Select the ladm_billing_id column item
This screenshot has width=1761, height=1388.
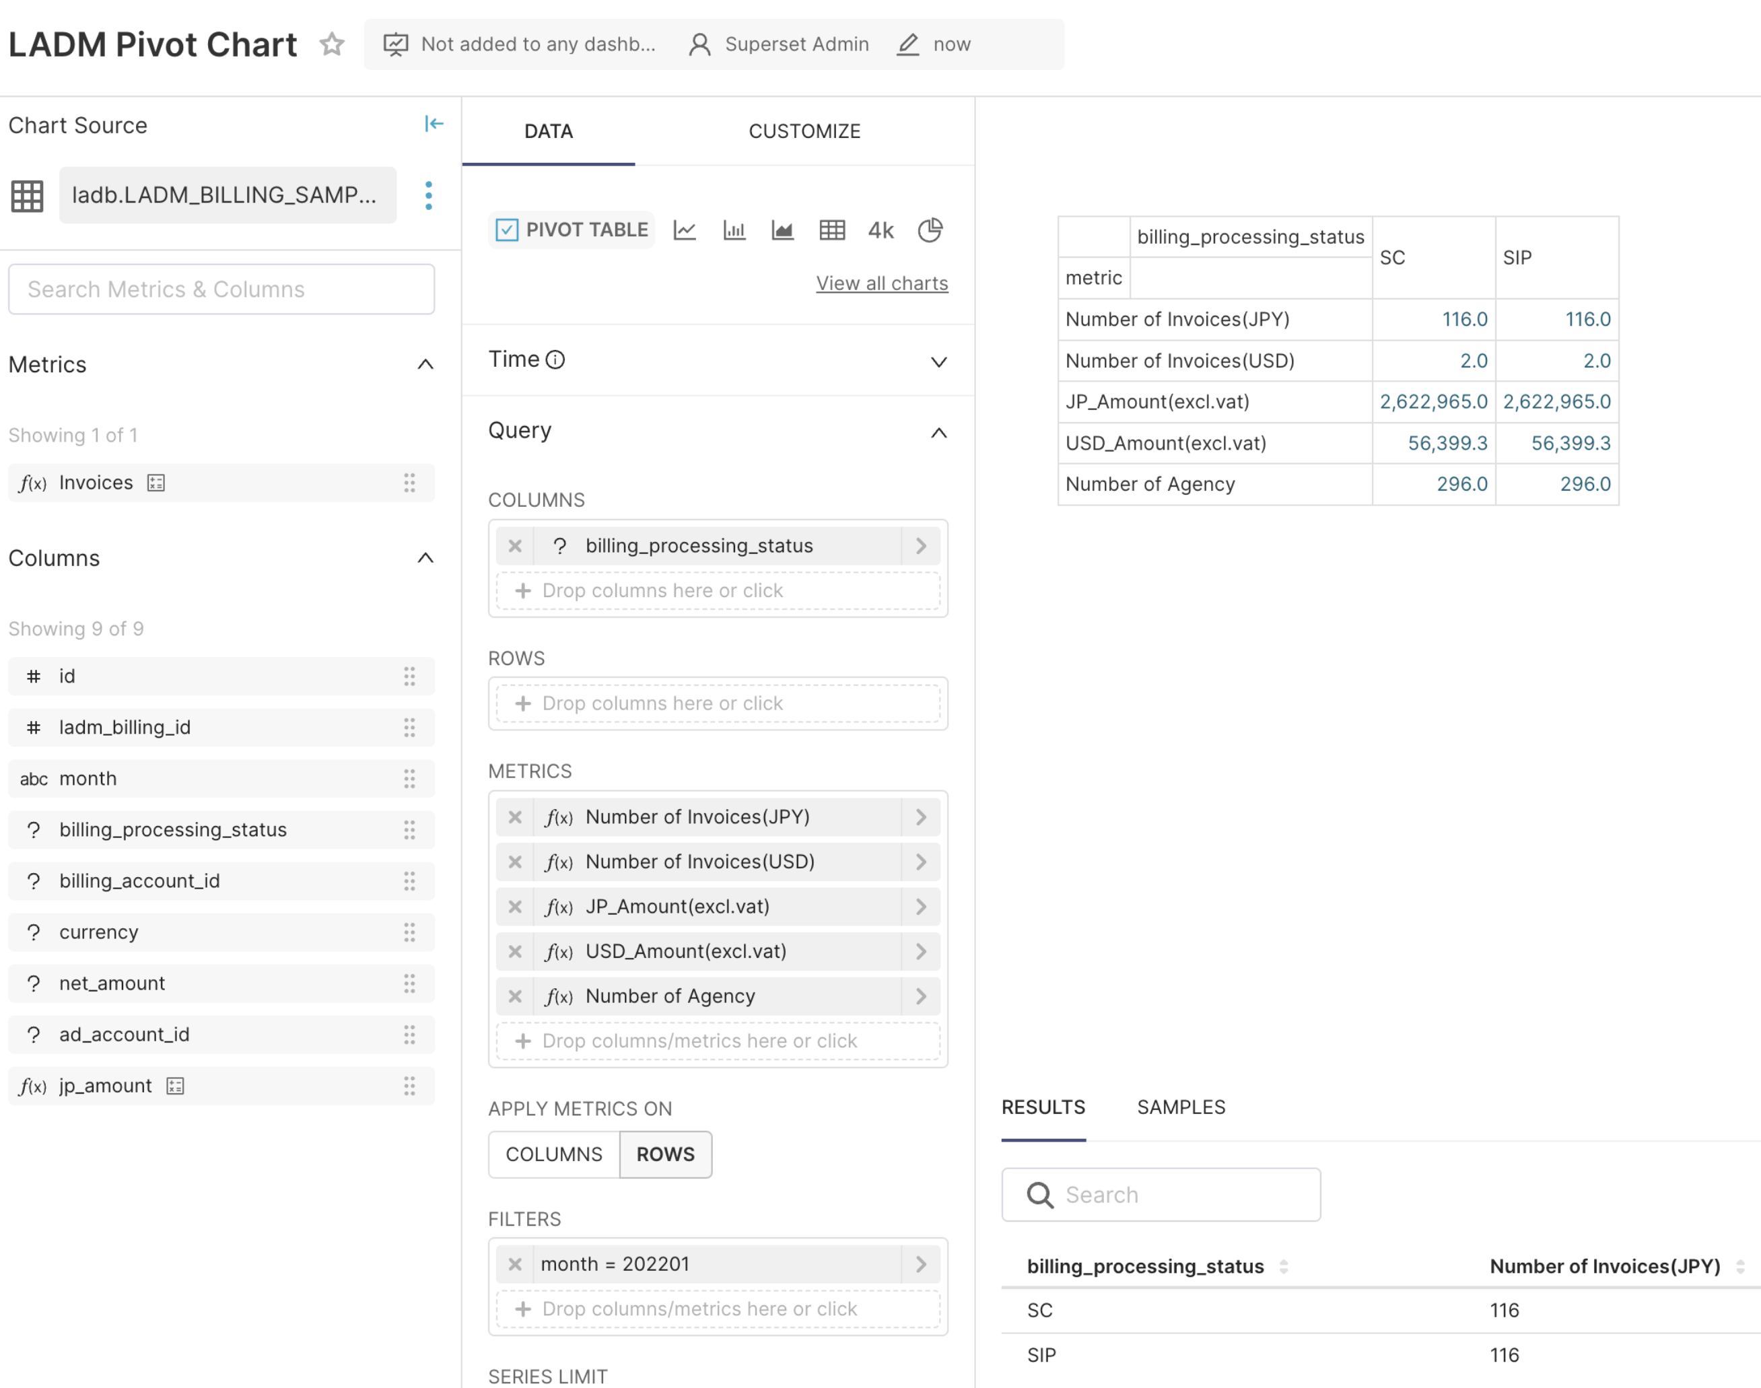[221, 727]
